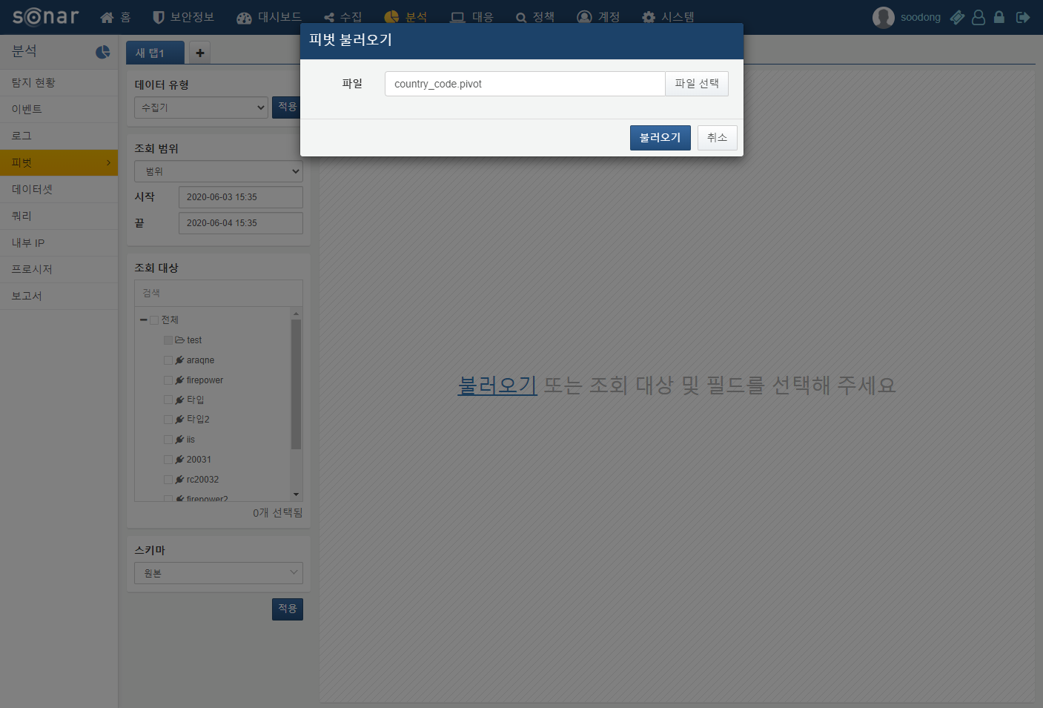Add a new tab with plus button
Image resolution: width=1043 pixels, height=708 pixels.
[200, 53]
